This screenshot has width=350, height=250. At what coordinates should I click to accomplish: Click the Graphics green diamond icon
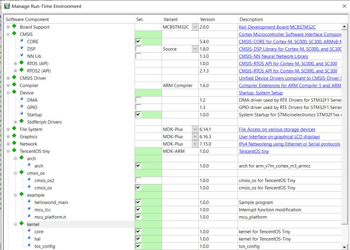click(14, 136)
